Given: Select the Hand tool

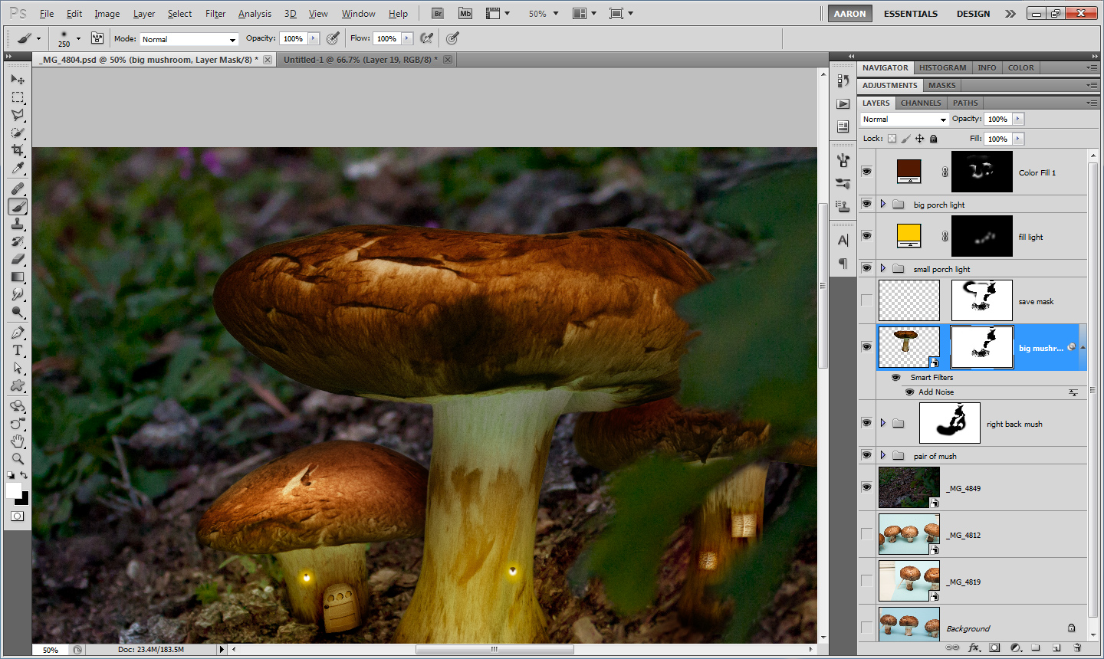Looking at the screenshot, I should coord(18,441).
